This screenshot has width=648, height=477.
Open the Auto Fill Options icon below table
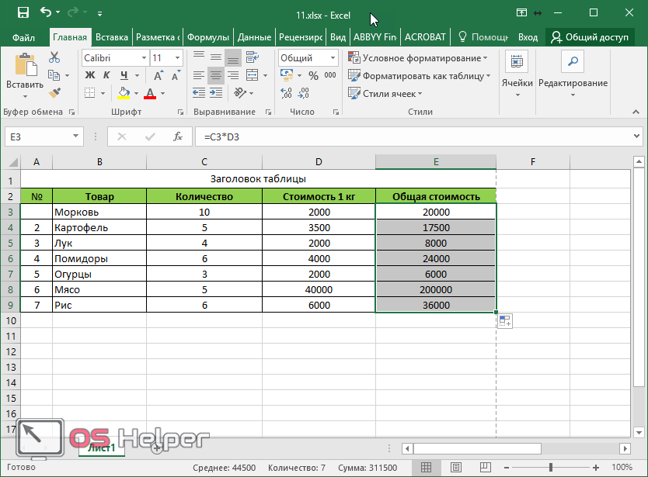coord(504,321)
